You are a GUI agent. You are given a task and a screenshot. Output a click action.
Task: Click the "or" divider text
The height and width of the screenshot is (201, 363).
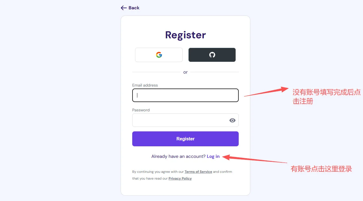pos(185,72)
